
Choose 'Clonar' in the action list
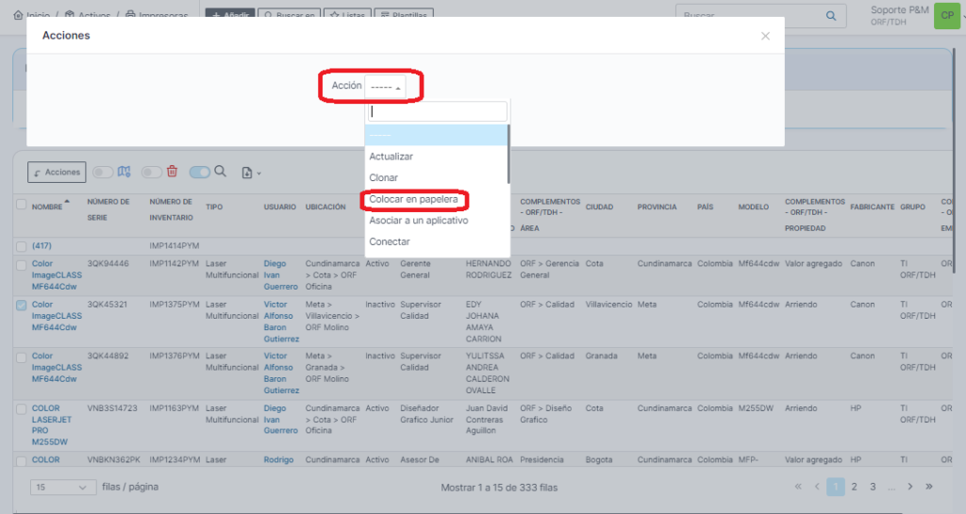tap(384, 177)
